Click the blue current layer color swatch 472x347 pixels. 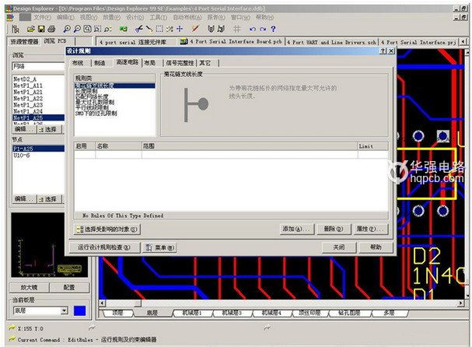pos(79,311)
